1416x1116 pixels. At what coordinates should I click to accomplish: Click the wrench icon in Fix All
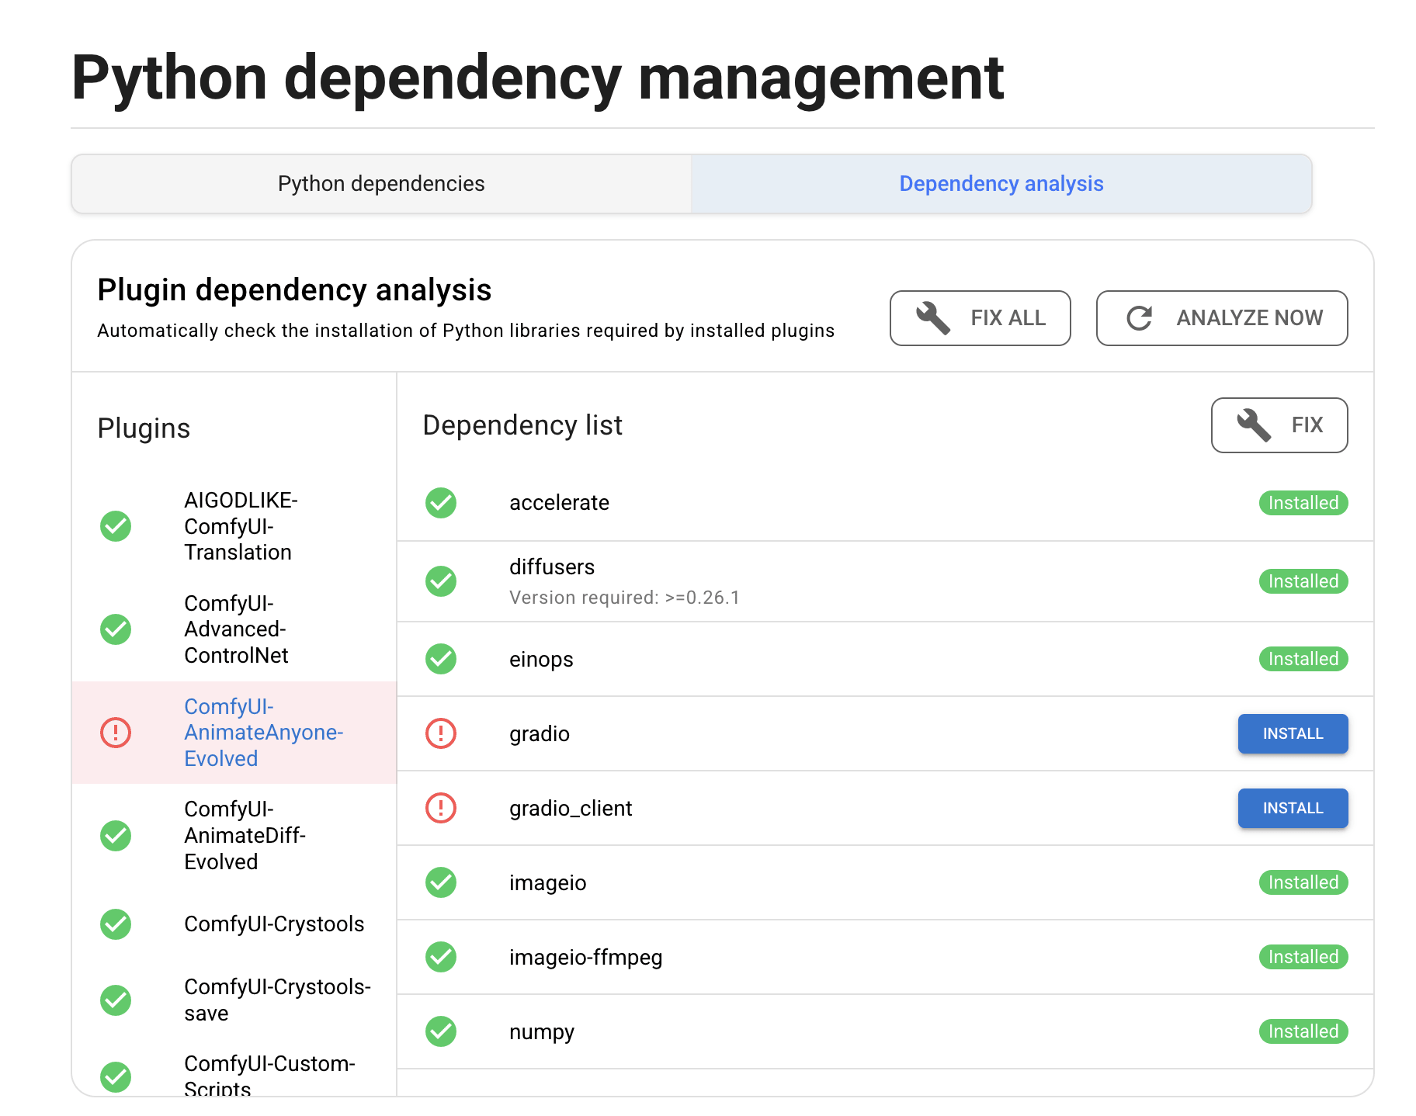[932, 318]
